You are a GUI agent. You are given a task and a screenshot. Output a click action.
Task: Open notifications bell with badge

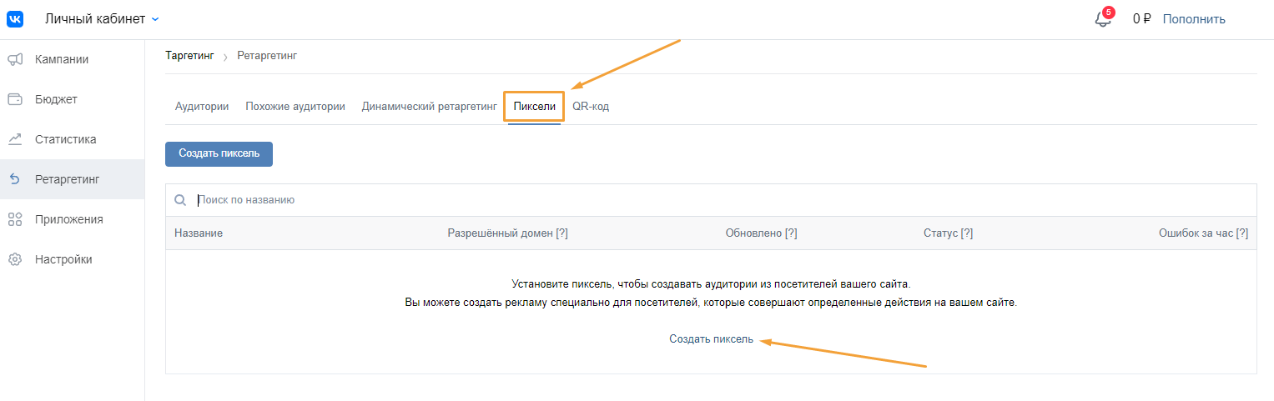tap(1104, 18)
